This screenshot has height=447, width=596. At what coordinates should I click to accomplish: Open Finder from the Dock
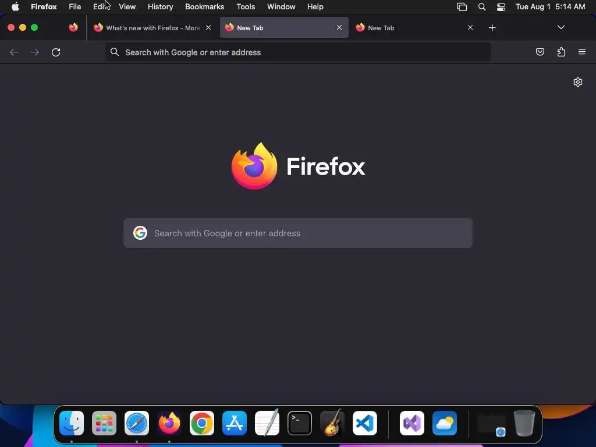tap(72, 423)
